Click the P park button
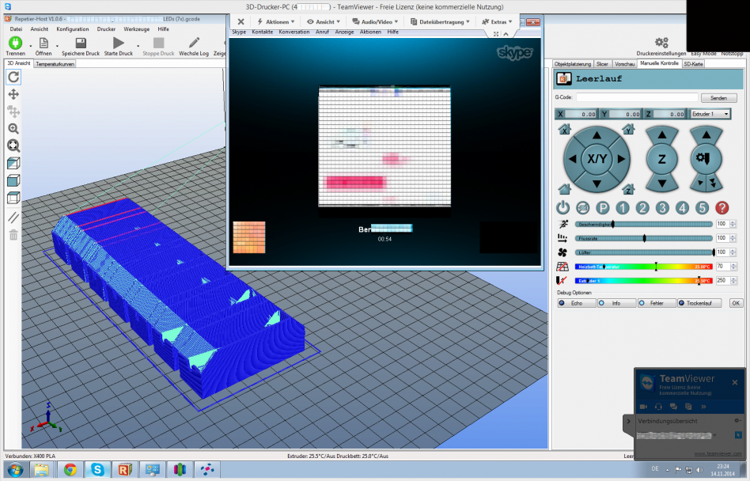The height and width of the screenshot is (481, 750). (x=603, y=208)
